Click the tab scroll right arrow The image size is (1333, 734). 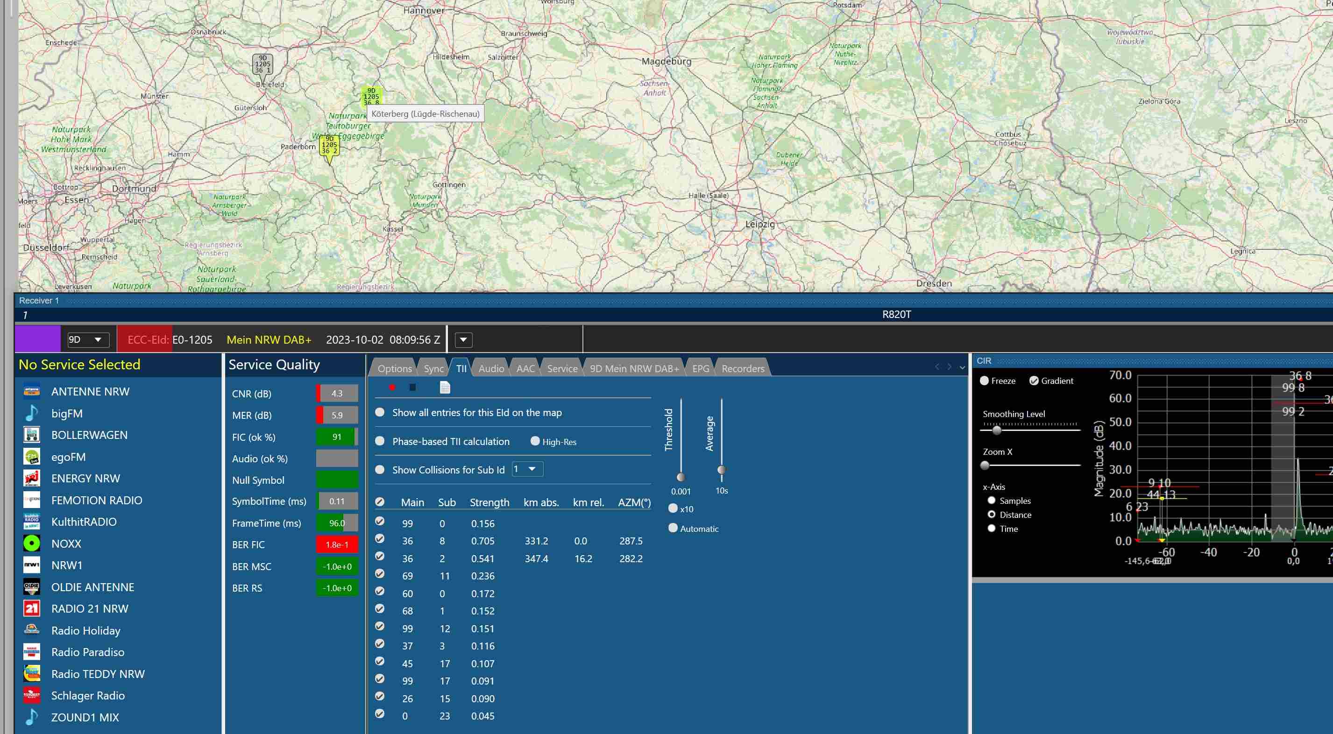(950, 367)
